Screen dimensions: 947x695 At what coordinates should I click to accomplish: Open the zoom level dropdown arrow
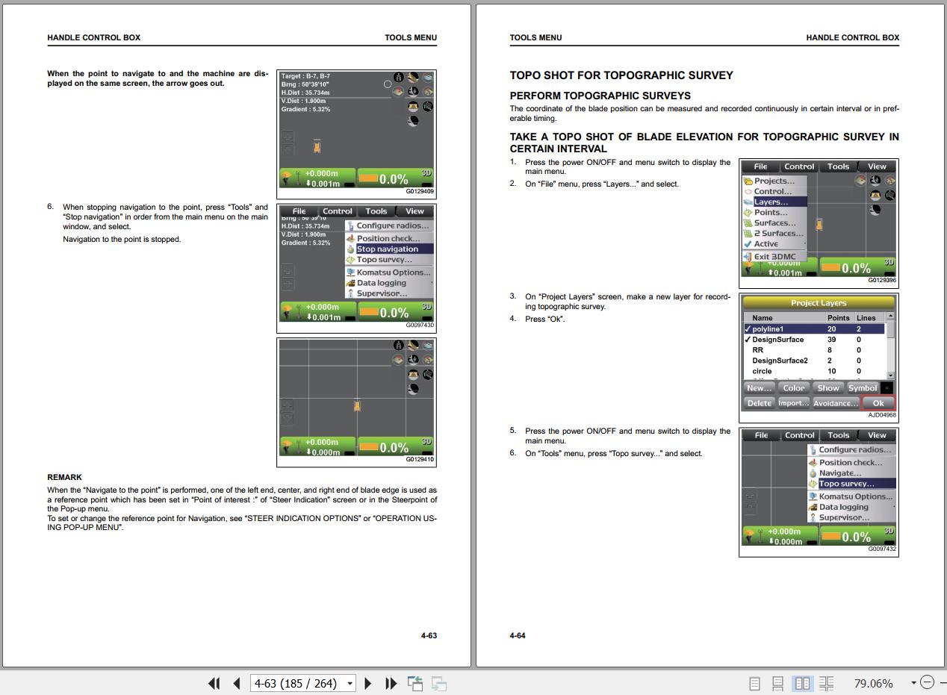pyautogui.click(x=913, y=683)
